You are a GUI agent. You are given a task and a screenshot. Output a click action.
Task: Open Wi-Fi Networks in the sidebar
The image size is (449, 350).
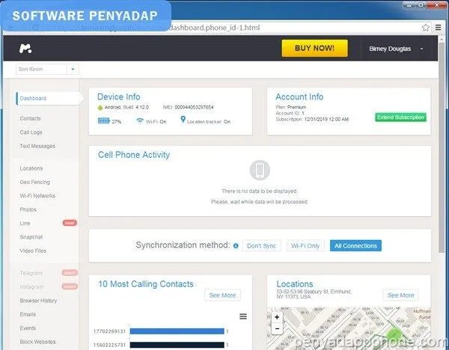pos(37,196)
